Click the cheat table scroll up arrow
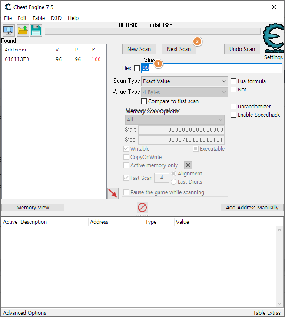Viewport: 285px width, 317px height. pyautogui.click(x=279, y=230)
